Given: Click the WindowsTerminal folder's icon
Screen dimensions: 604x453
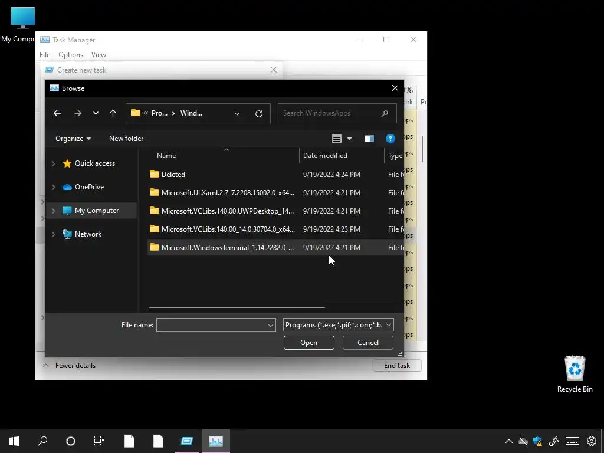Looking at the screenshot, I should point(155,247).
